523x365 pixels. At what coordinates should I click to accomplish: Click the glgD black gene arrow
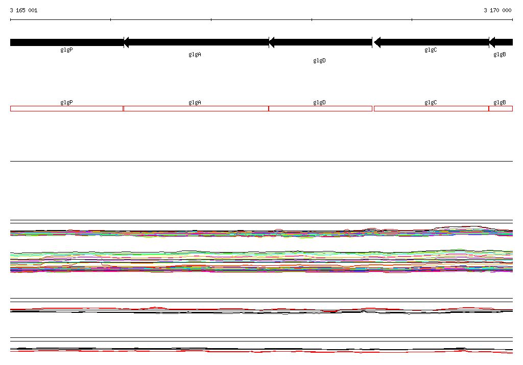tap(321, 42)
